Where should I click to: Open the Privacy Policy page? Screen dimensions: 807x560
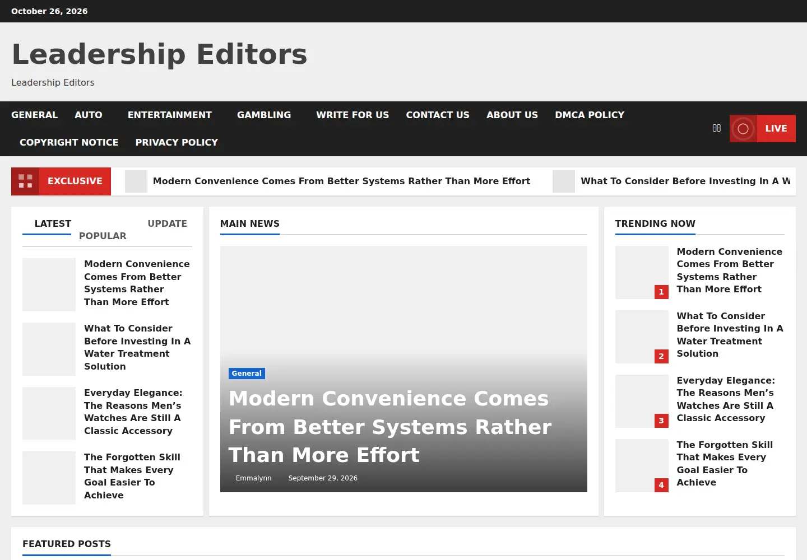(177, 142)
